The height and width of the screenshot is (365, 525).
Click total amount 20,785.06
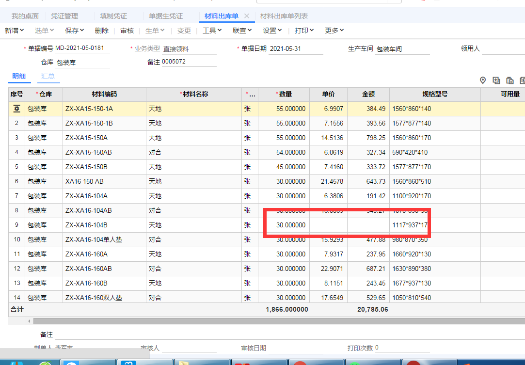[x=373, y=309]
